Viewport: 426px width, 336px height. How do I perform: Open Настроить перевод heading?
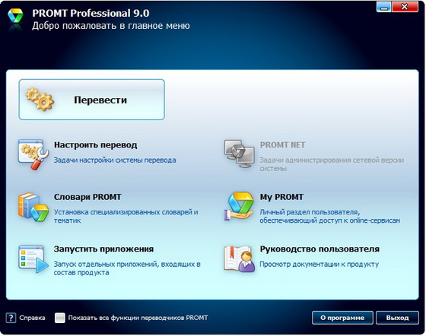coord(95,145)
